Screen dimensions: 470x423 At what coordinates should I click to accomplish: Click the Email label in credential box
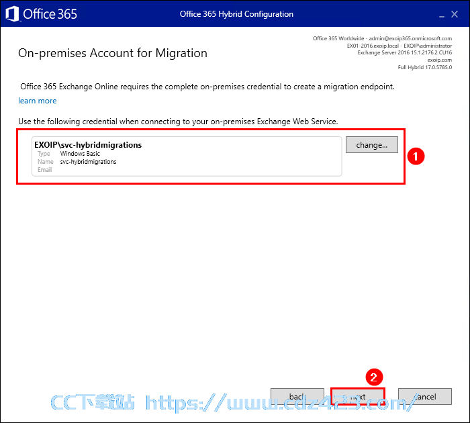[x=45, y=170]
